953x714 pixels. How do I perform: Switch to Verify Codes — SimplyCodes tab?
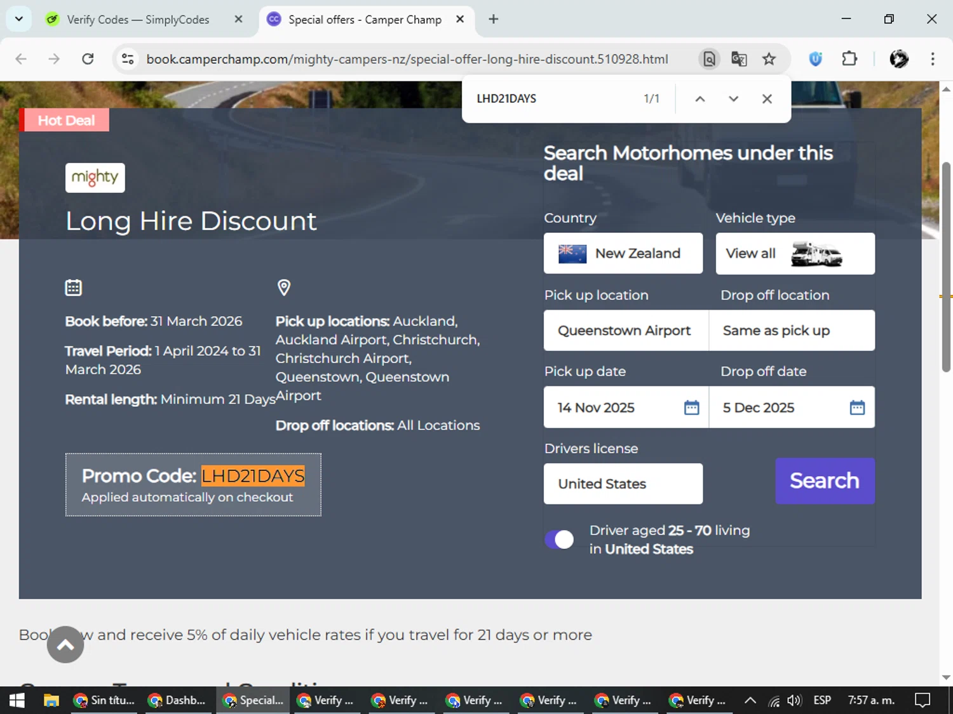(138, 20)
